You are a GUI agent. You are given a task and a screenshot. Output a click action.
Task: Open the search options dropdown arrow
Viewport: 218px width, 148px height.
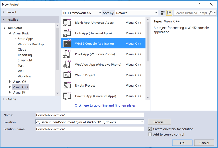coord(215,13)
